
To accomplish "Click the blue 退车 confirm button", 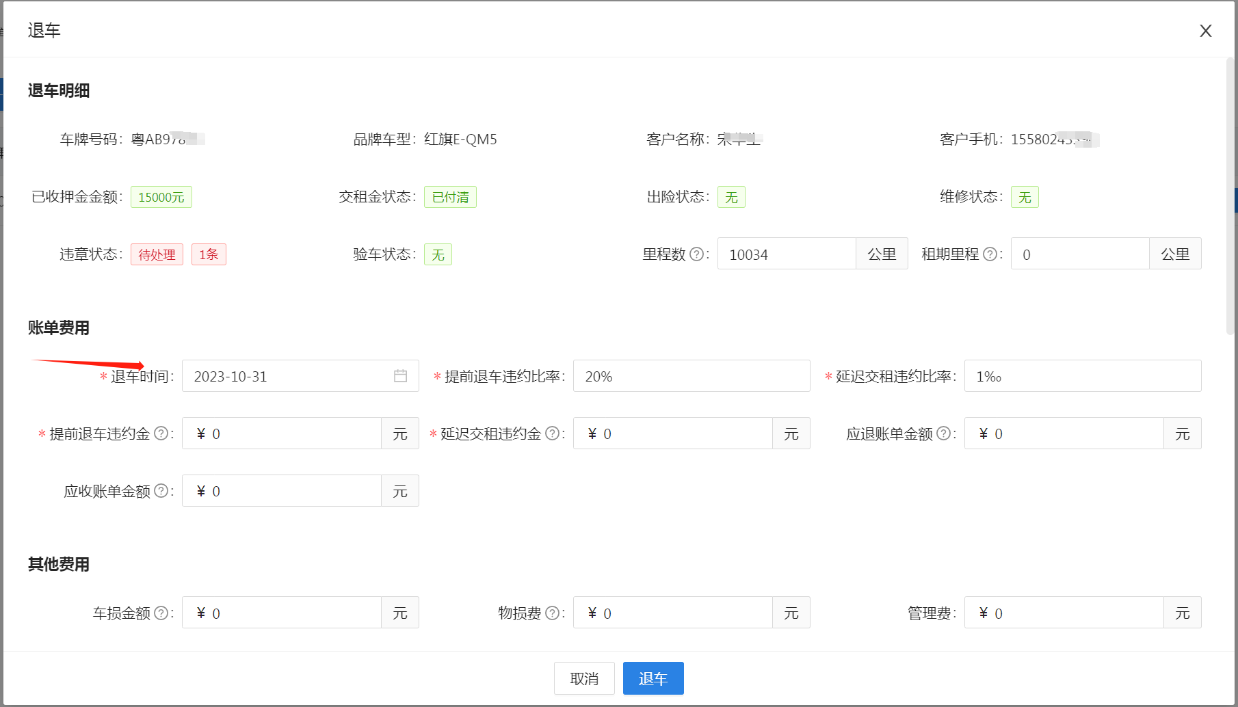I will pyautogui.click(x=653, y=678).
